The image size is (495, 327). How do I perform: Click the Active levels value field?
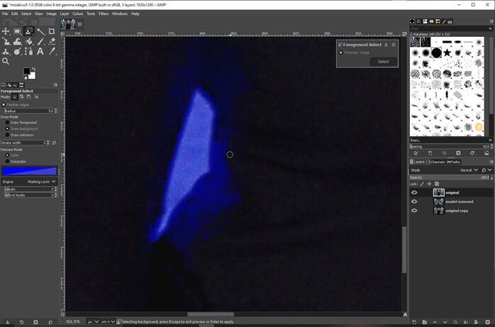pyautogui.click(x=29, y=195)
